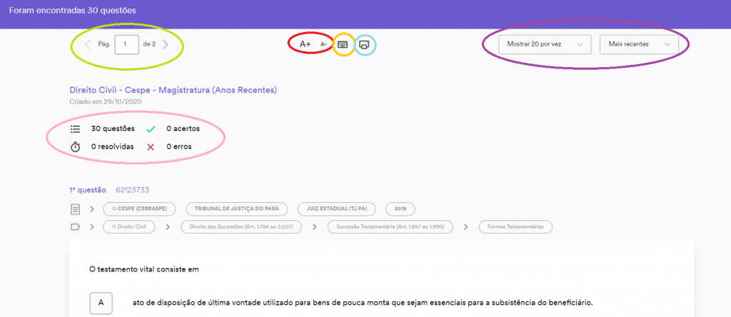Click the '30 questões' counter text
The image size is (731, 317).
coord(113,129)
